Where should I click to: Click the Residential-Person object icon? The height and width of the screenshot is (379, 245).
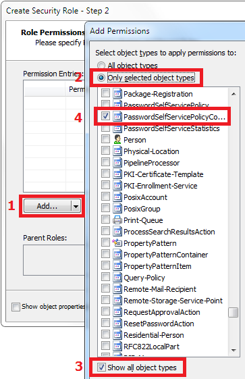click(x=117, y=335)
